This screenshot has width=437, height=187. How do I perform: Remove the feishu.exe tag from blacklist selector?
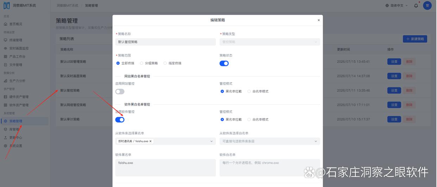click(151, 141)
